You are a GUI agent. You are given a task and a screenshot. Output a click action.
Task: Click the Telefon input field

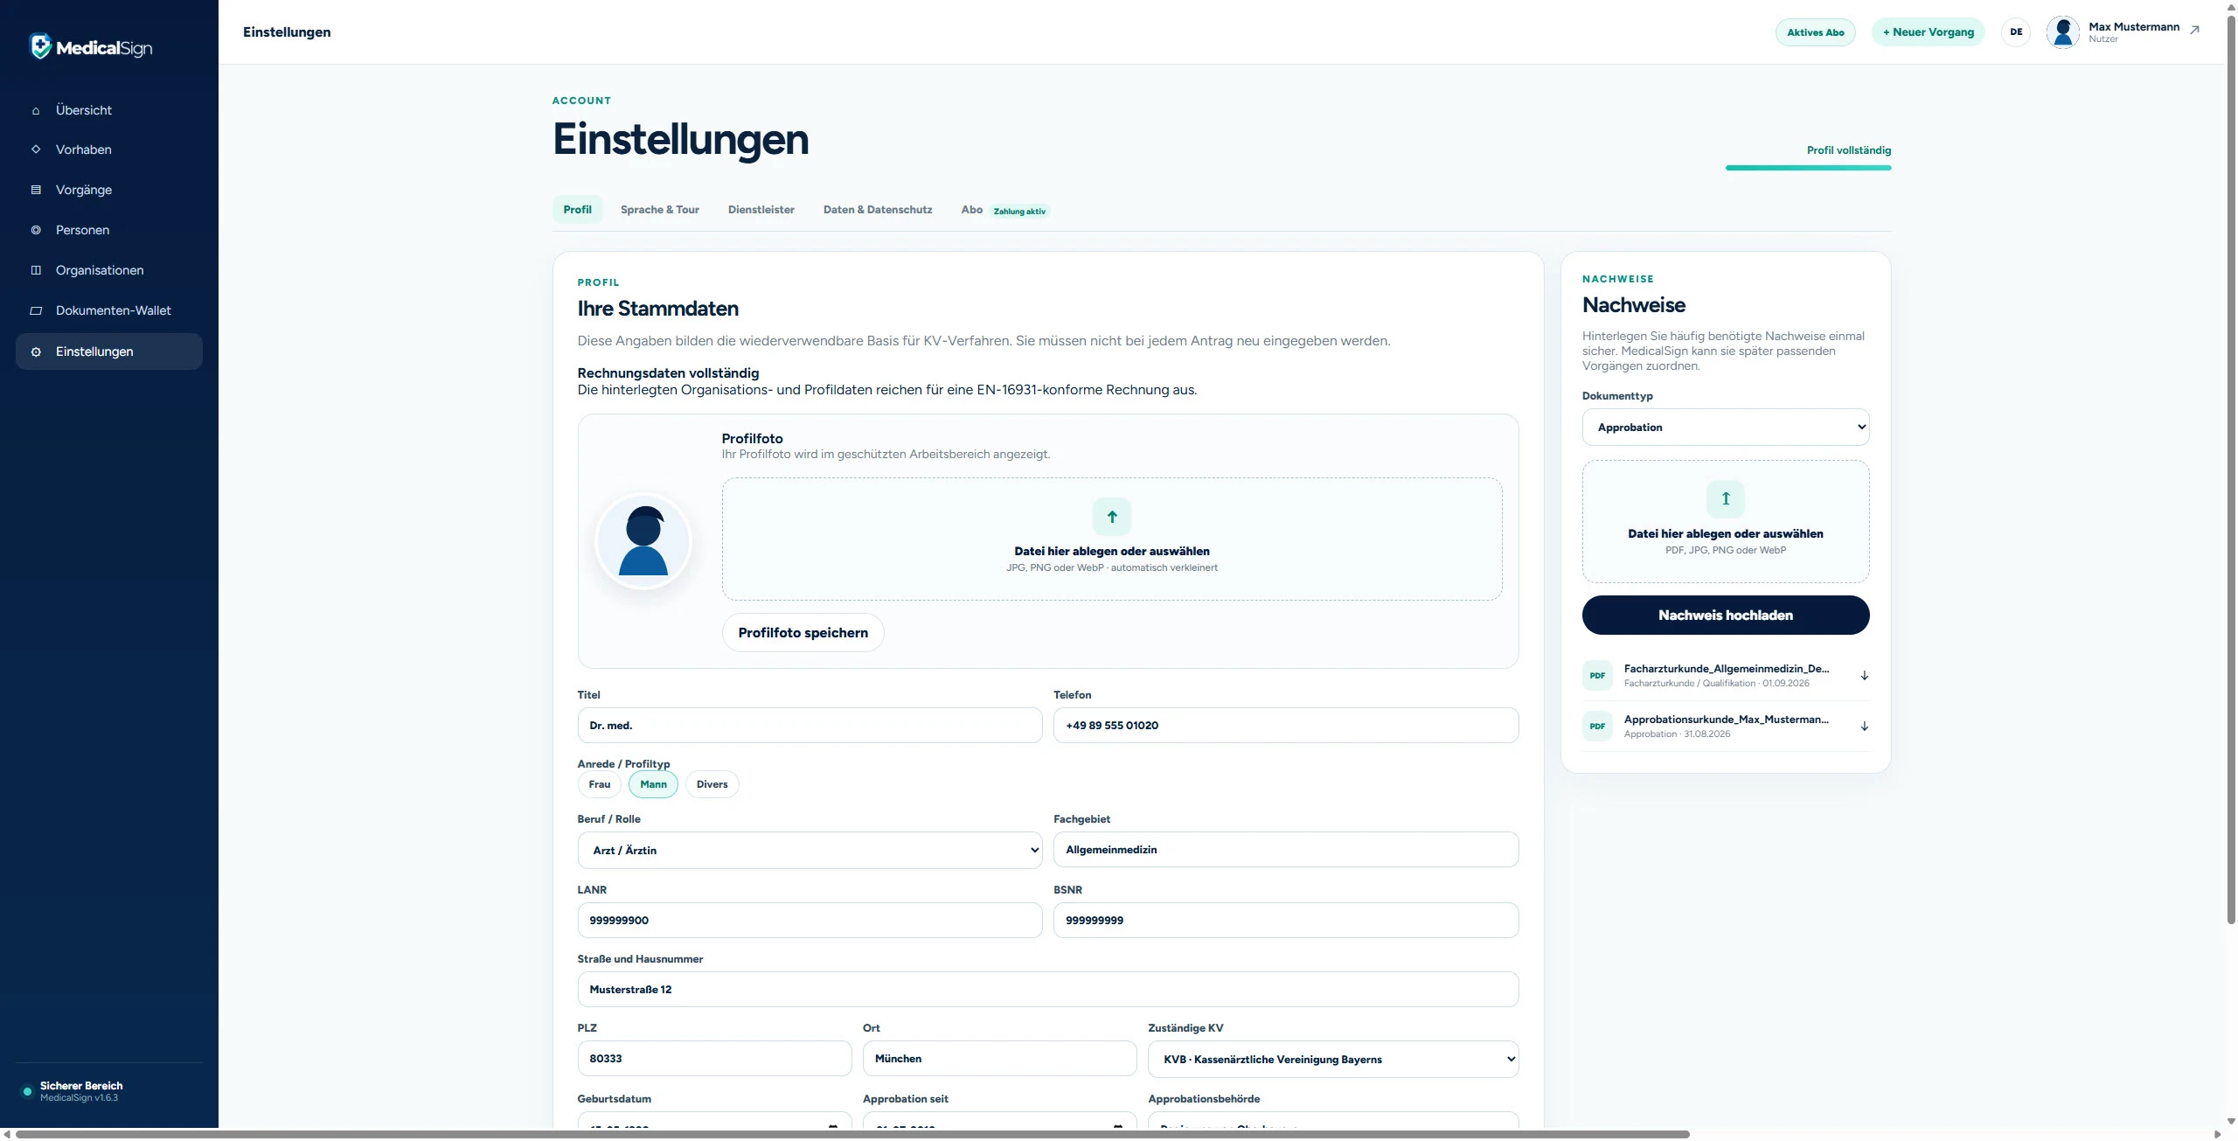(x=1286, y=726)
